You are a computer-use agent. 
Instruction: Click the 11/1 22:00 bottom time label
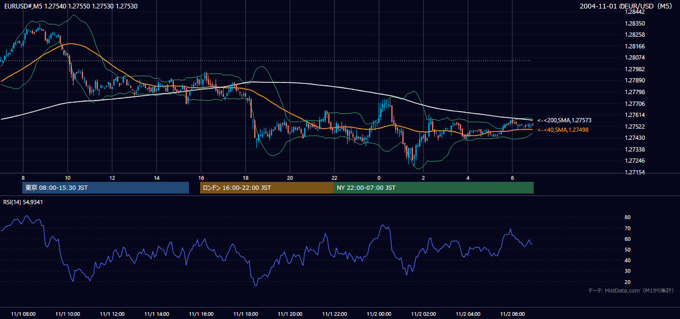334,314
